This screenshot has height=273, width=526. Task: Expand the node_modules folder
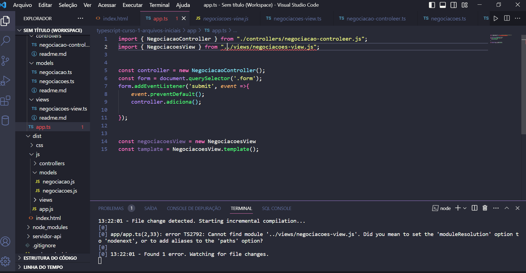(53, 227)
